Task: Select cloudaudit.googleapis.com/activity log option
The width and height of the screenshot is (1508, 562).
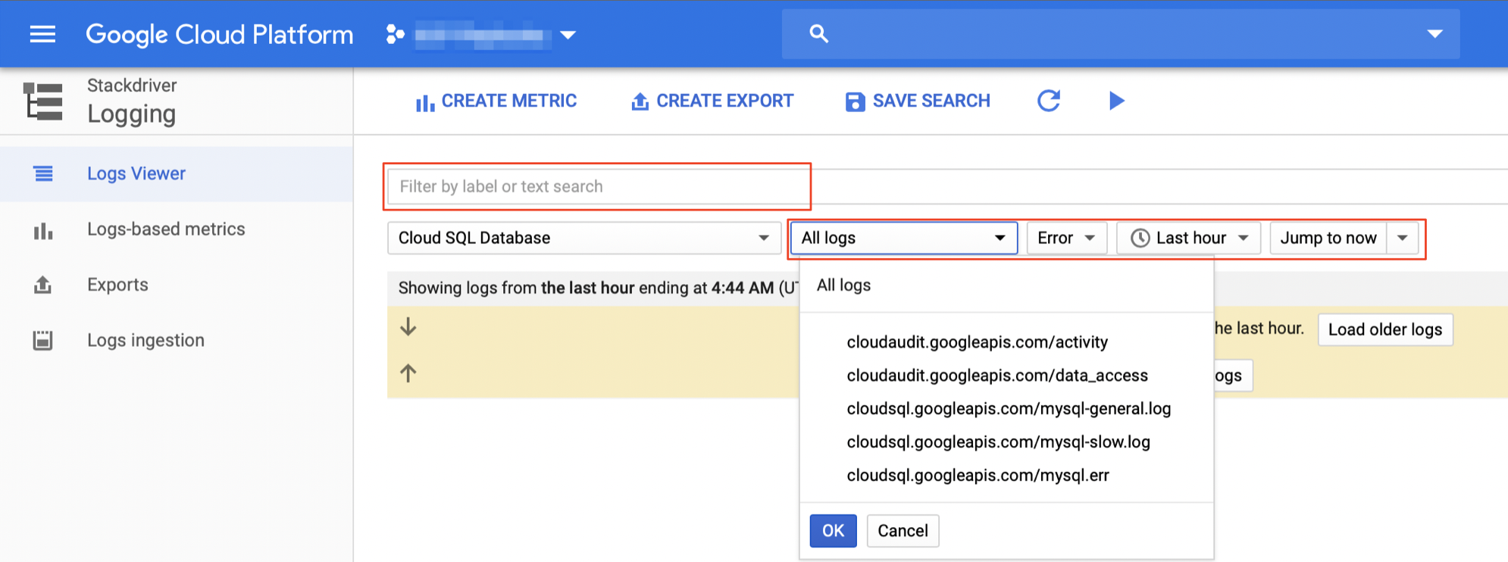Action: point(977,342)
